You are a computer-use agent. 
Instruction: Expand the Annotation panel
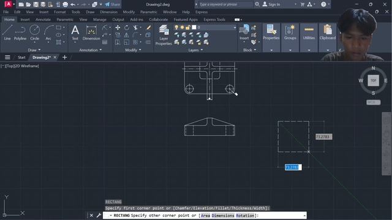pyautogui.click(x=91, y=50)
